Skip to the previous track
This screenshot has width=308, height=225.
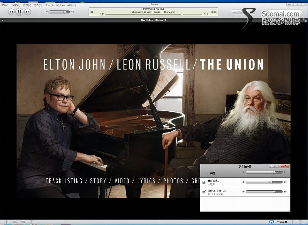tap(11, 12)
